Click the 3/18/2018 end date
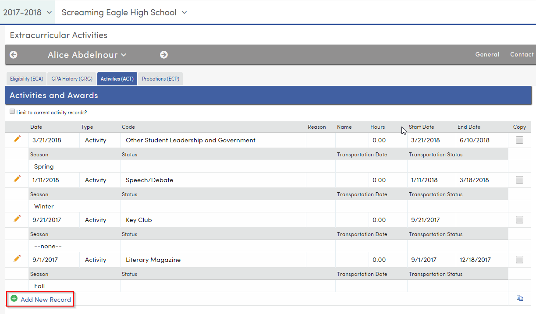The image size is (536, 314). pyautogui.click(x=474, y=180)
